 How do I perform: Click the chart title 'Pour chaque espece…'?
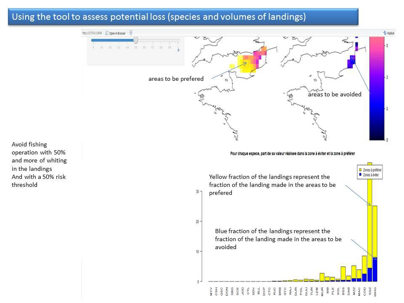click(x=292, y=154)
